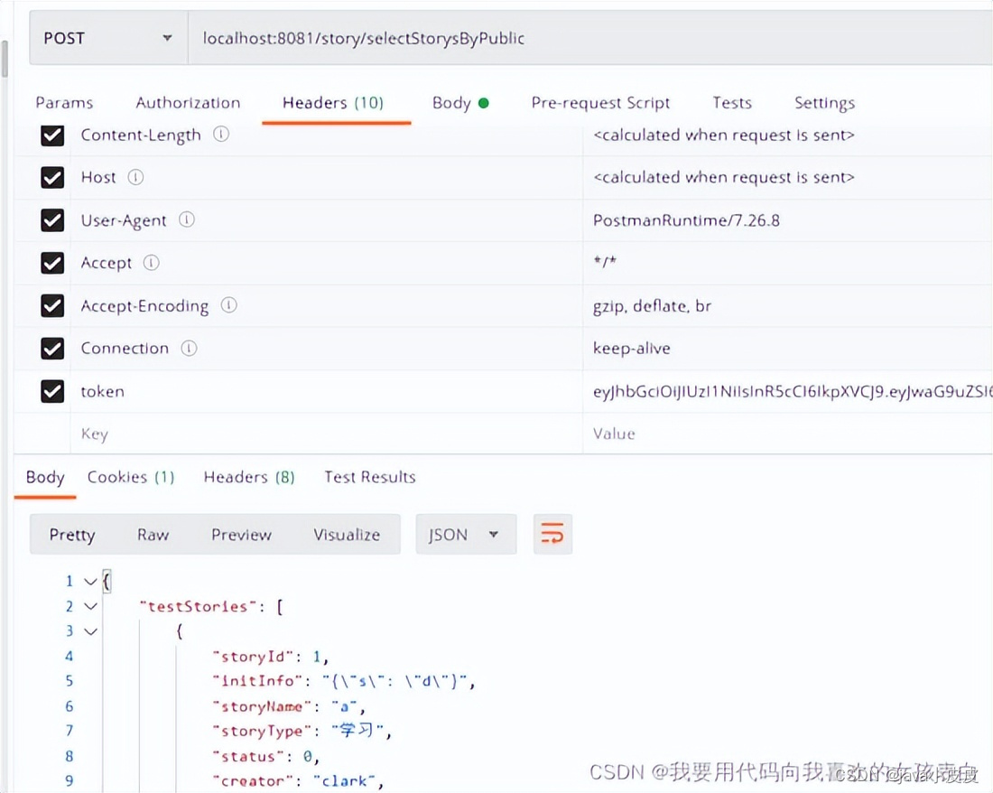
Task: Open the Settings tab
Action: point(824,103)
